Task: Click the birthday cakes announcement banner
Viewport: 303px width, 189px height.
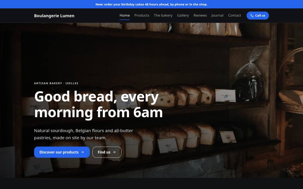Action: 151,4
